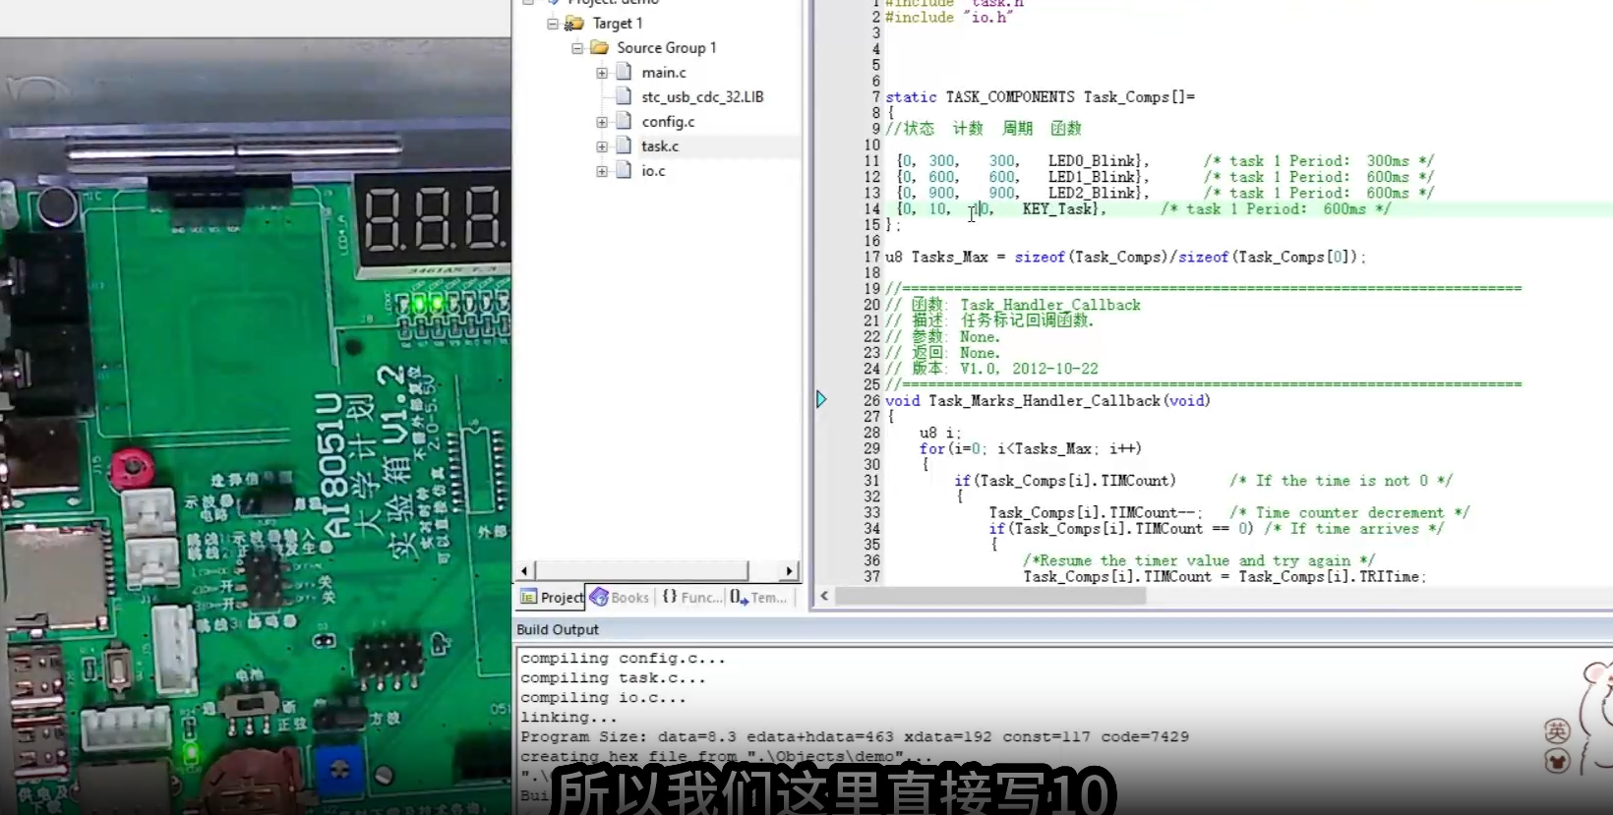Screen dimensions: 1613x815
Task: Expand the main.c file node
Action: click(602, 73)
